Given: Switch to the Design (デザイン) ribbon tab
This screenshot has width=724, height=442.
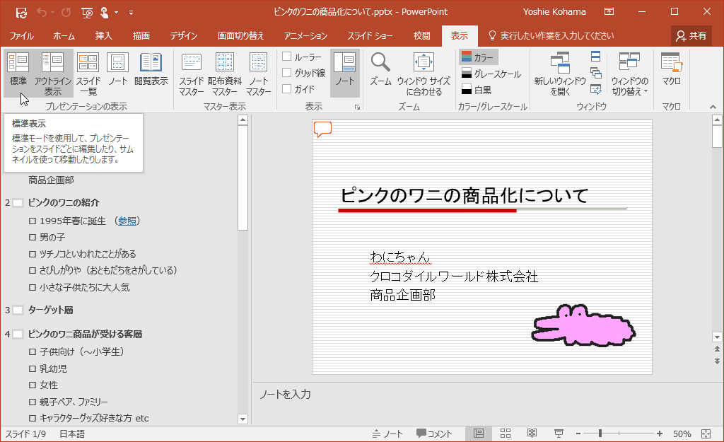Looking at the screenshot, I should [183, 36].
